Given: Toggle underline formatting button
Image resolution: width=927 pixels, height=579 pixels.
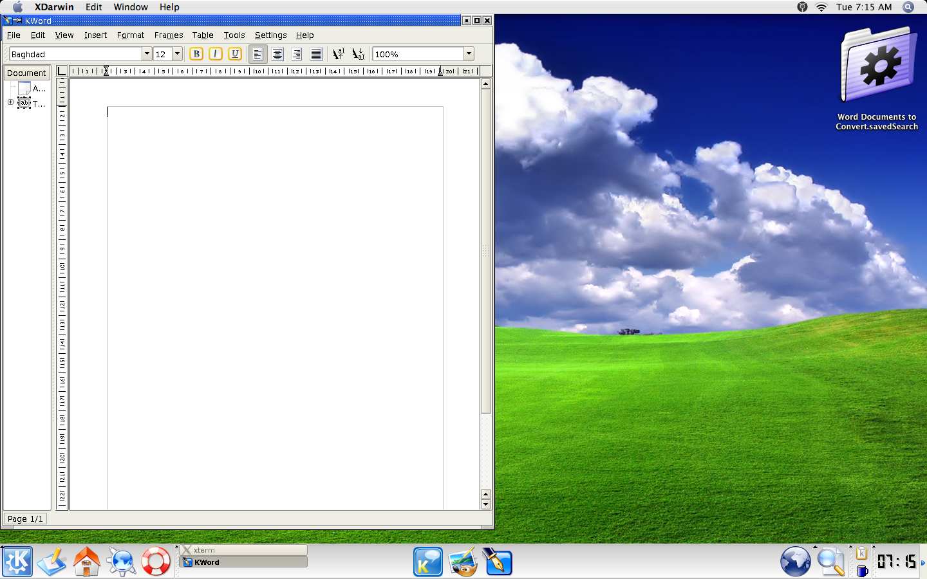Looking at the screenshot, I should [235, 54].
